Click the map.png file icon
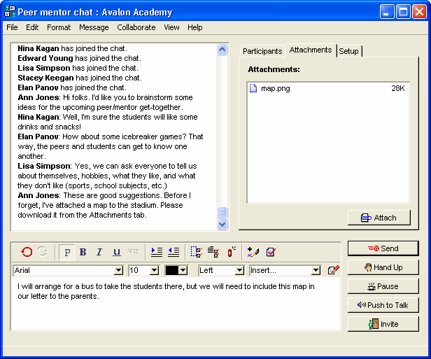Screen dimensions: 431x359 pos(253,89)
